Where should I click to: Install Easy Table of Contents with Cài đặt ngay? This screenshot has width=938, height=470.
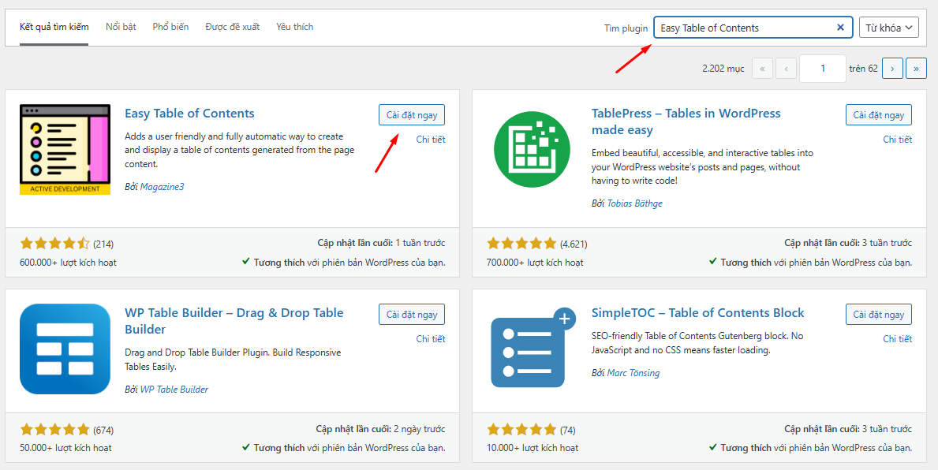411,115
